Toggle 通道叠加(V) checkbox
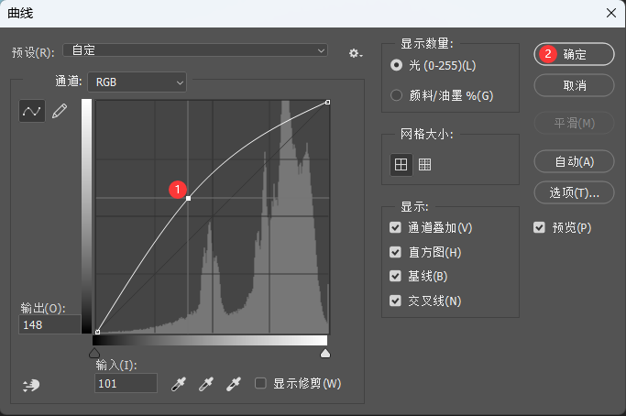The height and width of the screenshot is (416, 626). click(x=395, y=227)
